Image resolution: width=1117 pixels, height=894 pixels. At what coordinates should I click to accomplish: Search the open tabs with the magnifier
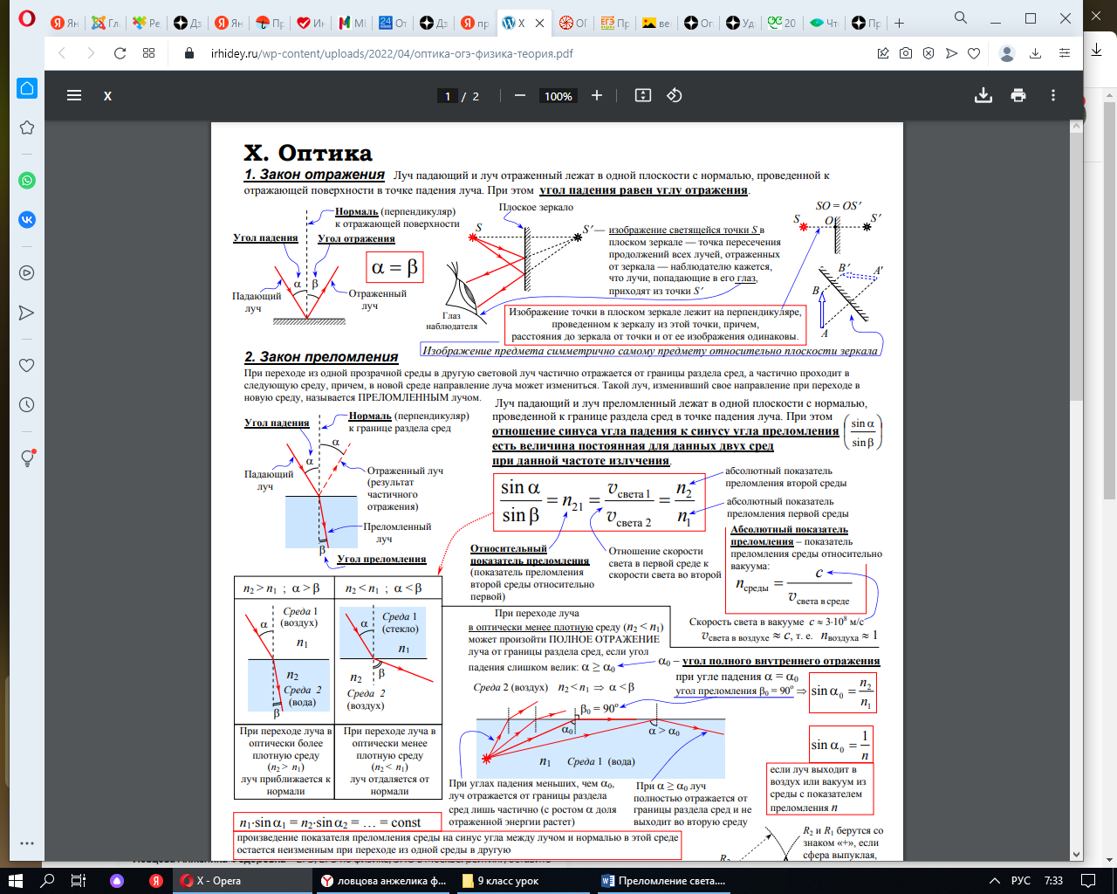tap(961, 18)
